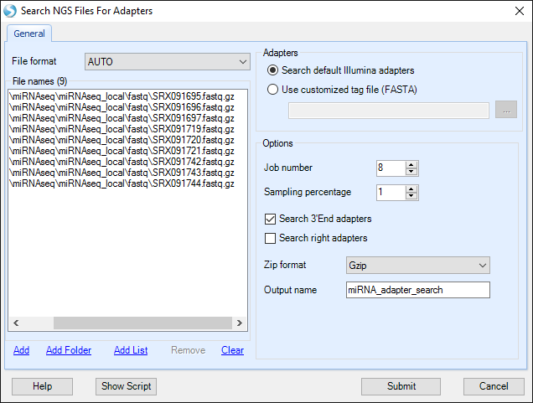Viewport: 533px width, 403px height.
Task: Browse for customized tag file with ellipsis button
Action: click(x=506, y=110)
